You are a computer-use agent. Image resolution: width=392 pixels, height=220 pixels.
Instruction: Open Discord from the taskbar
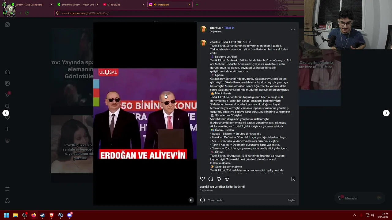coord(70,215)
